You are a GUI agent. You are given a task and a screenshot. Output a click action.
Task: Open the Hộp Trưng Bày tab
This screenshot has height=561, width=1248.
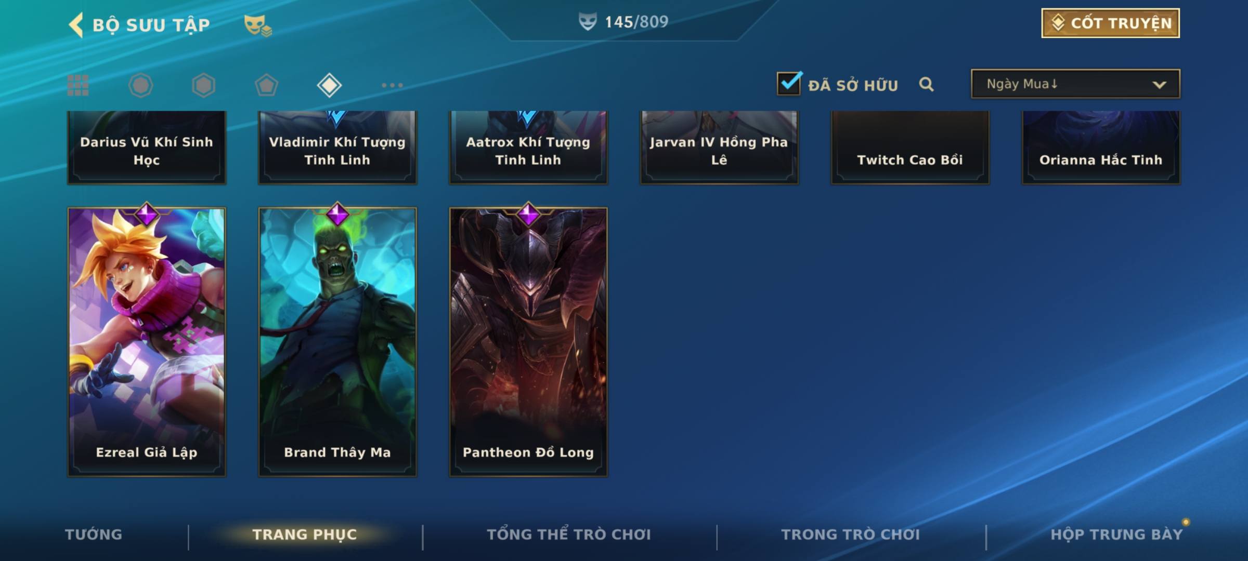1116,535
